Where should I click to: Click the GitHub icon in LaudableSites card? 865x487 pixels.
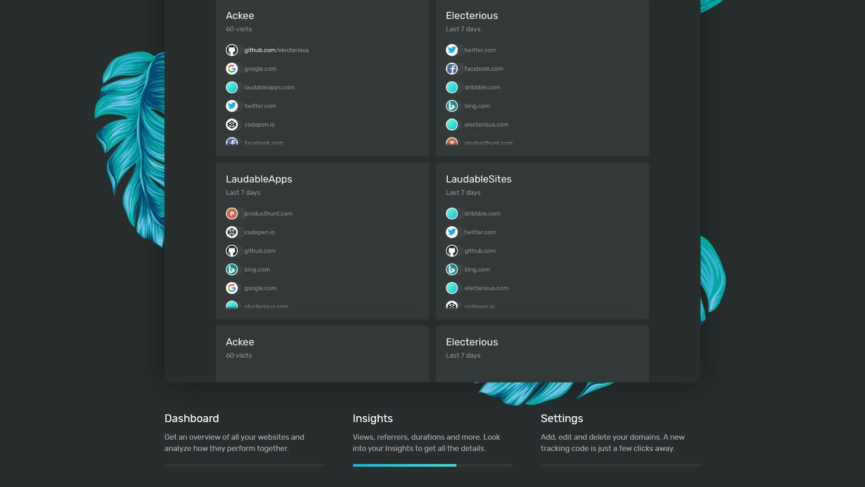click(452, 251)
